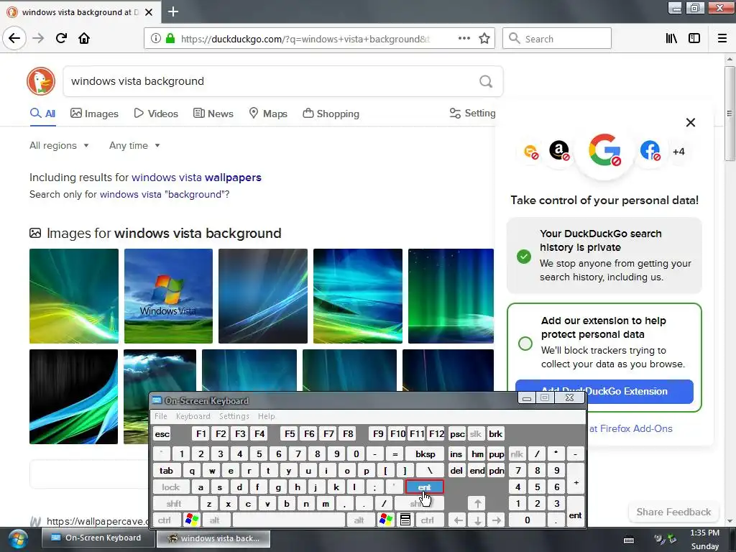The image size is (736, 552).
Task: Click Add DuckDuckGo Extension button
Action: point(604,392)
